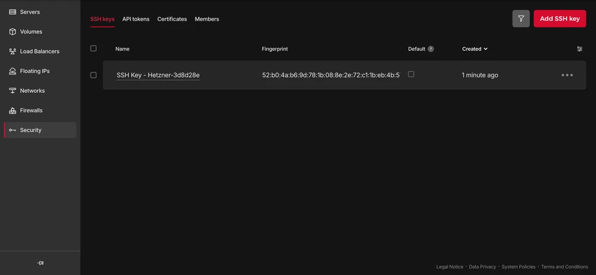
Task: Click the filter funnel icon button
Action: (521, 18)
